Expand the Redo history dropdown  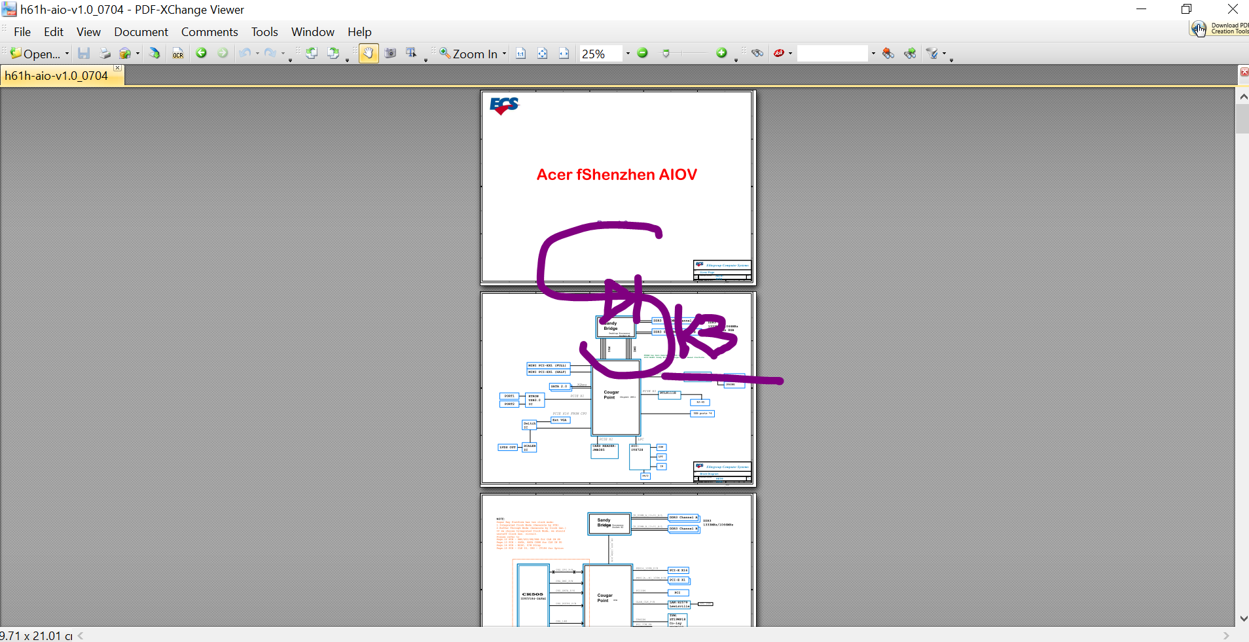click(x=283, y=54)
